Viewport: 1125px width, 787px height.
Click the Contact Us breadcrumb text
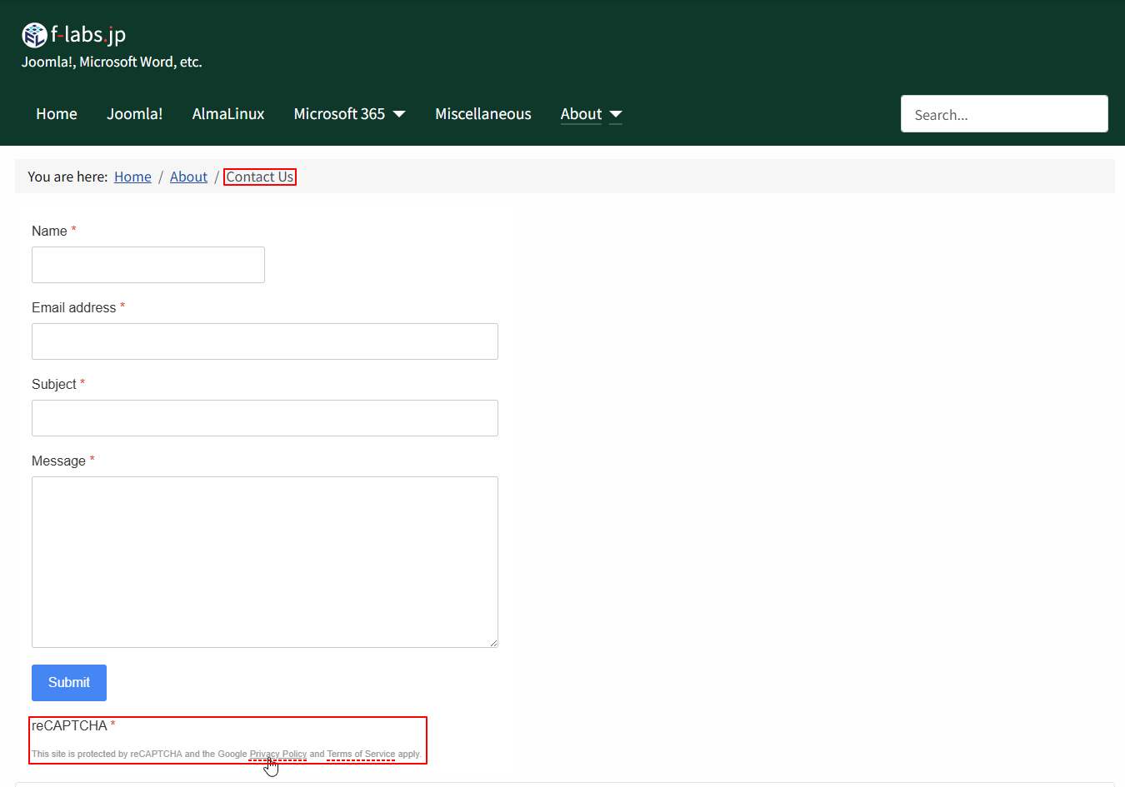tap(259, 177)
